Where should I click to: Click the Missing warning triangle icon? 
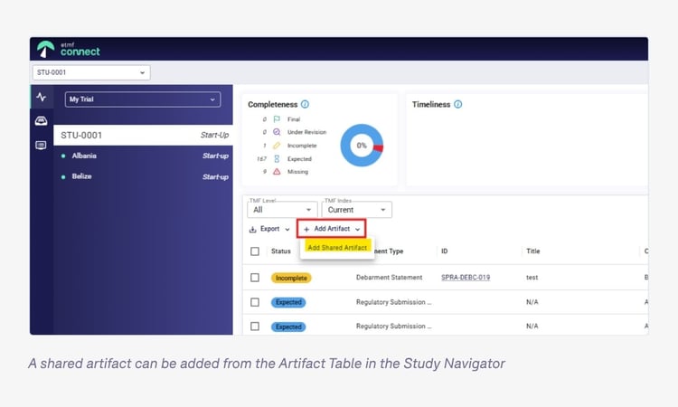coord(277,172)
